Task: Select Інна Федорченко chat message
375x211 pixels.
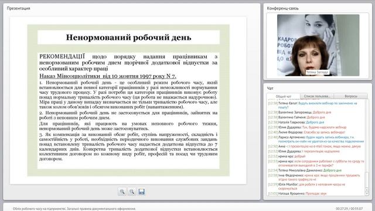Action: (314, 177)
